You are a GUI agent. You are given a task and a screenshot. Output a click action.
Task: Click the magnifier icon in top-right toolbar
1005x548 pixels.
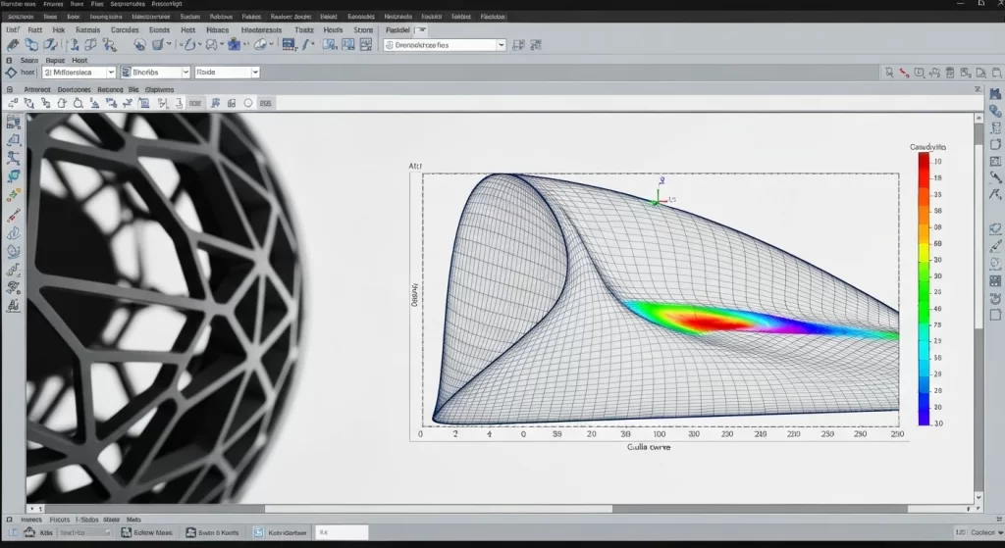pos(889,73)
